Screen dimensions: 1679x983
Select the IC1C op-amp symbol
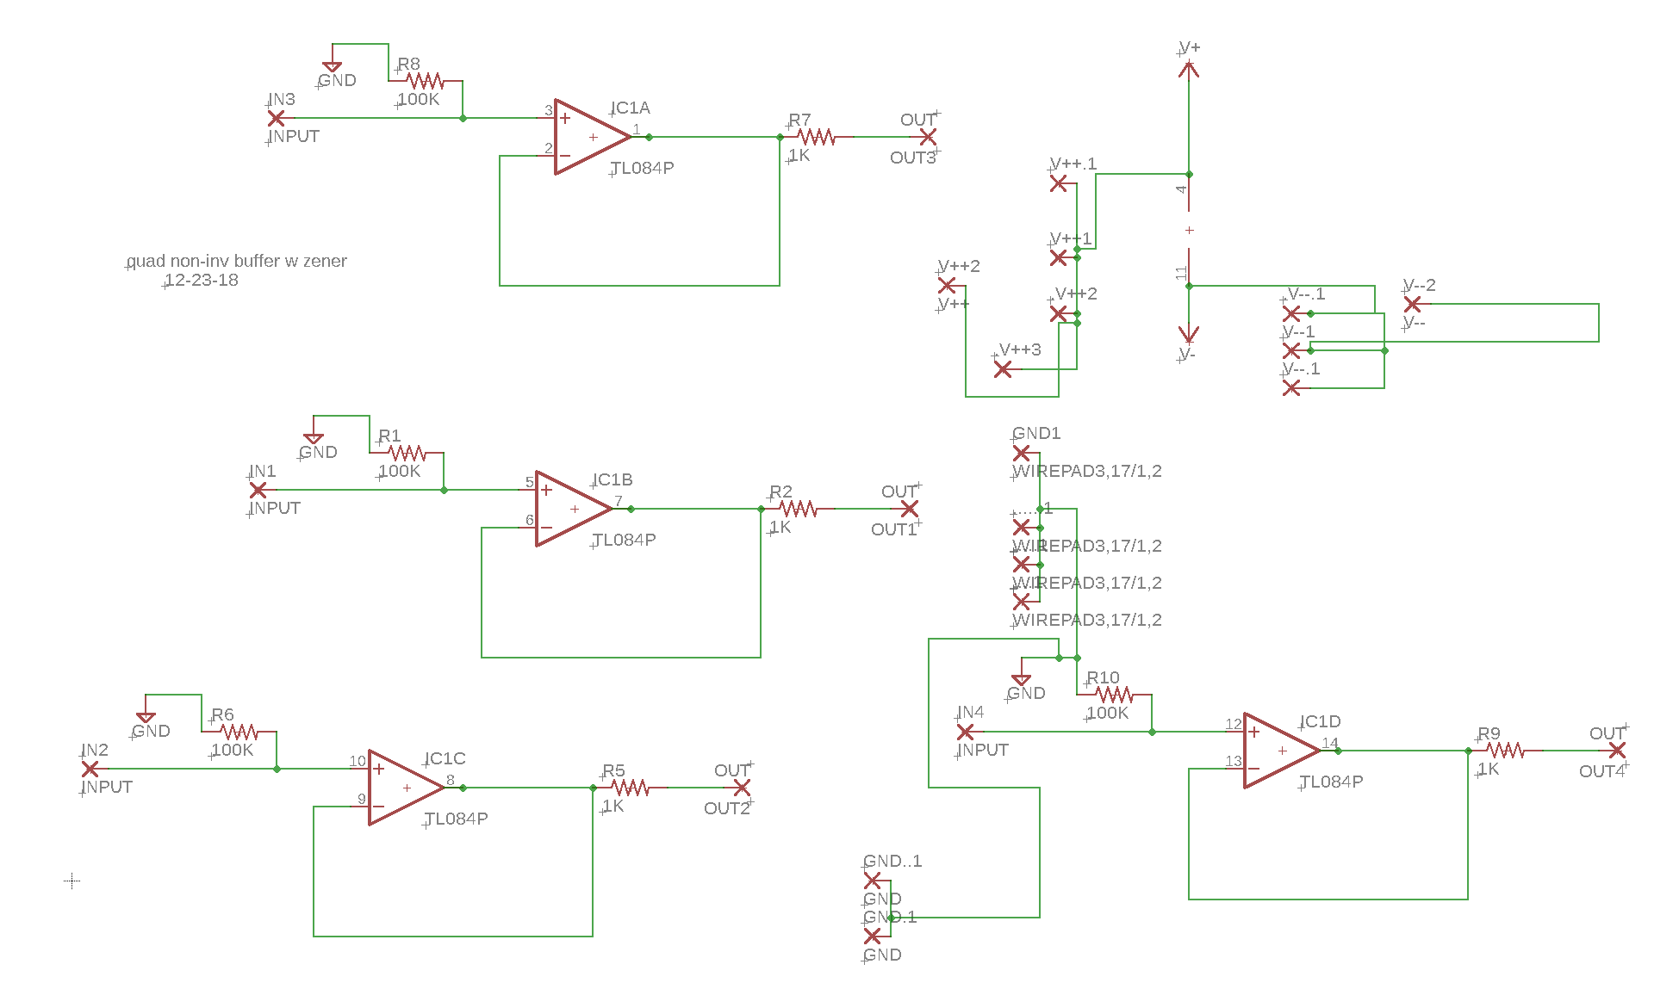(404, 788)
